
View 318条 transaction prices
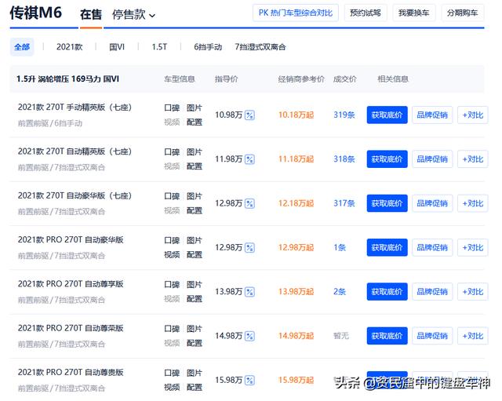(344, 159)
